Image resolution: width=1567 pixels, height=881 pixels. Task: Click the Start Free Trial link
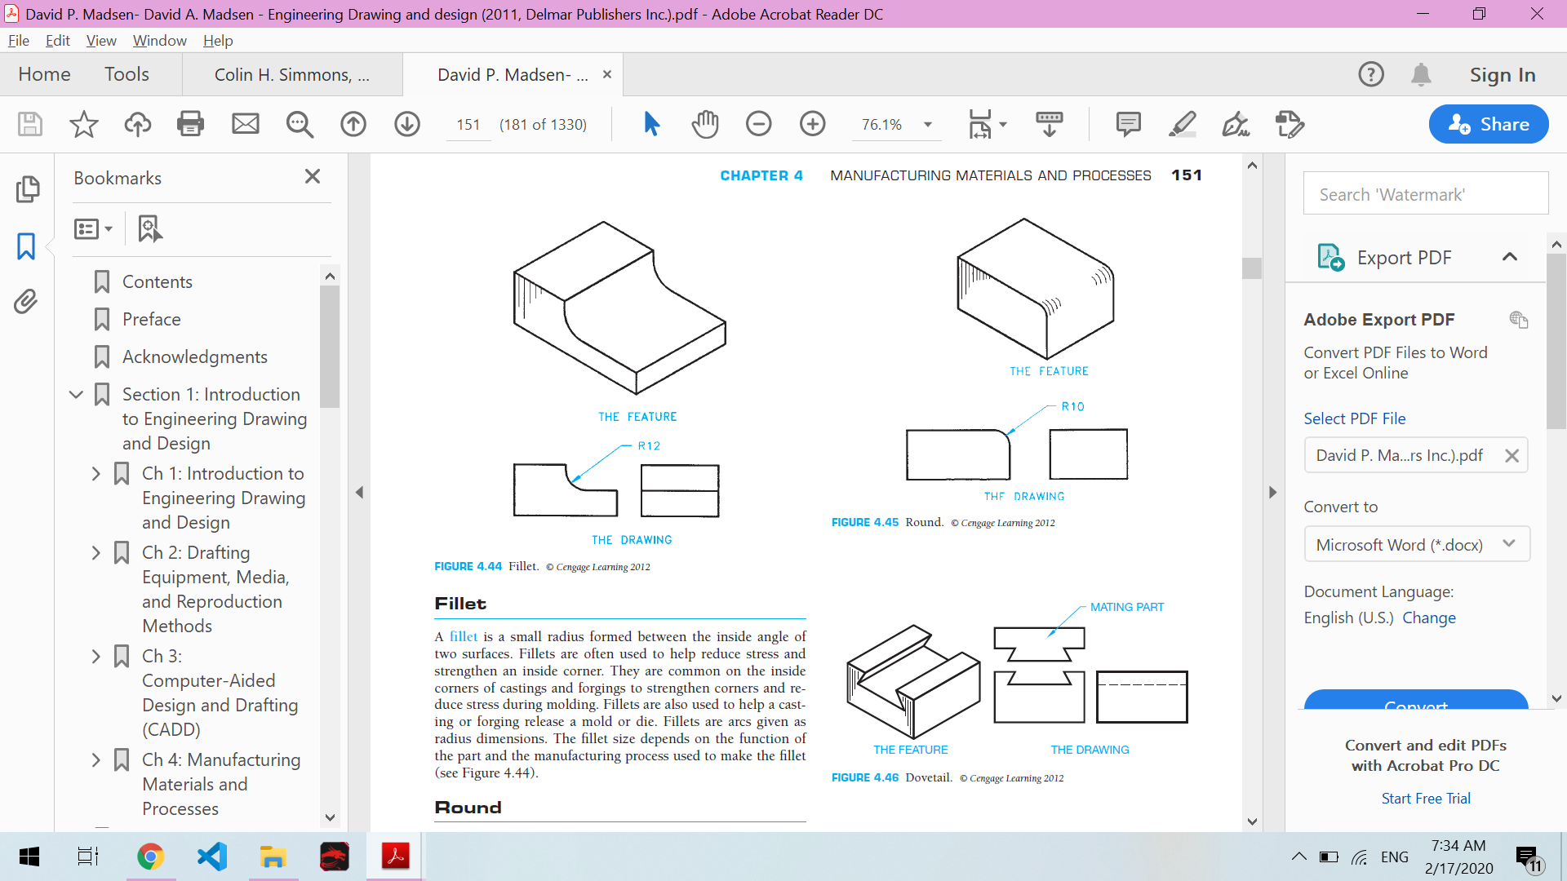(x=1425, y=799)
